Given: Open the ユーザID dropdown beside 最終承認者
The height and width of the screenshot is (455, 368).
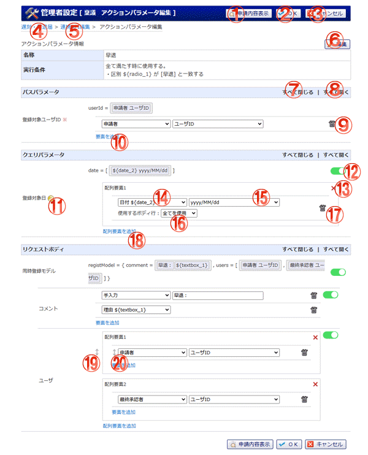Looking at the screenshot, I should pyautogui.click(x=234, y=400).
